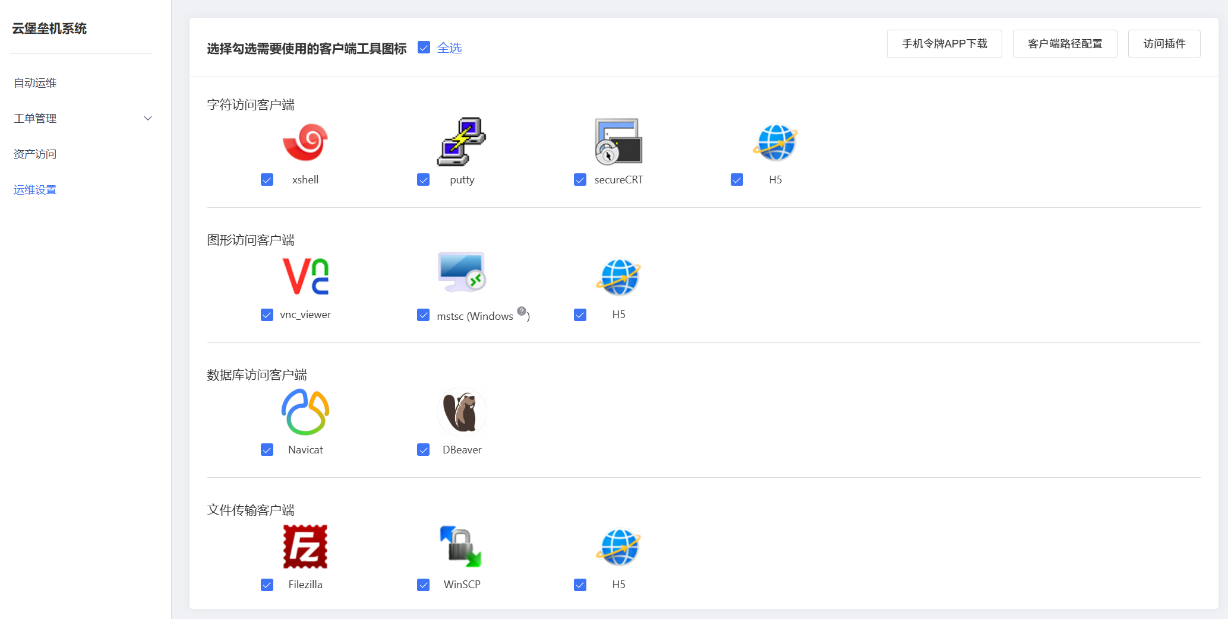Viewport: 1228px width, 619px height.
Task: Click the putty label
Action: click(x=462, y=180)
